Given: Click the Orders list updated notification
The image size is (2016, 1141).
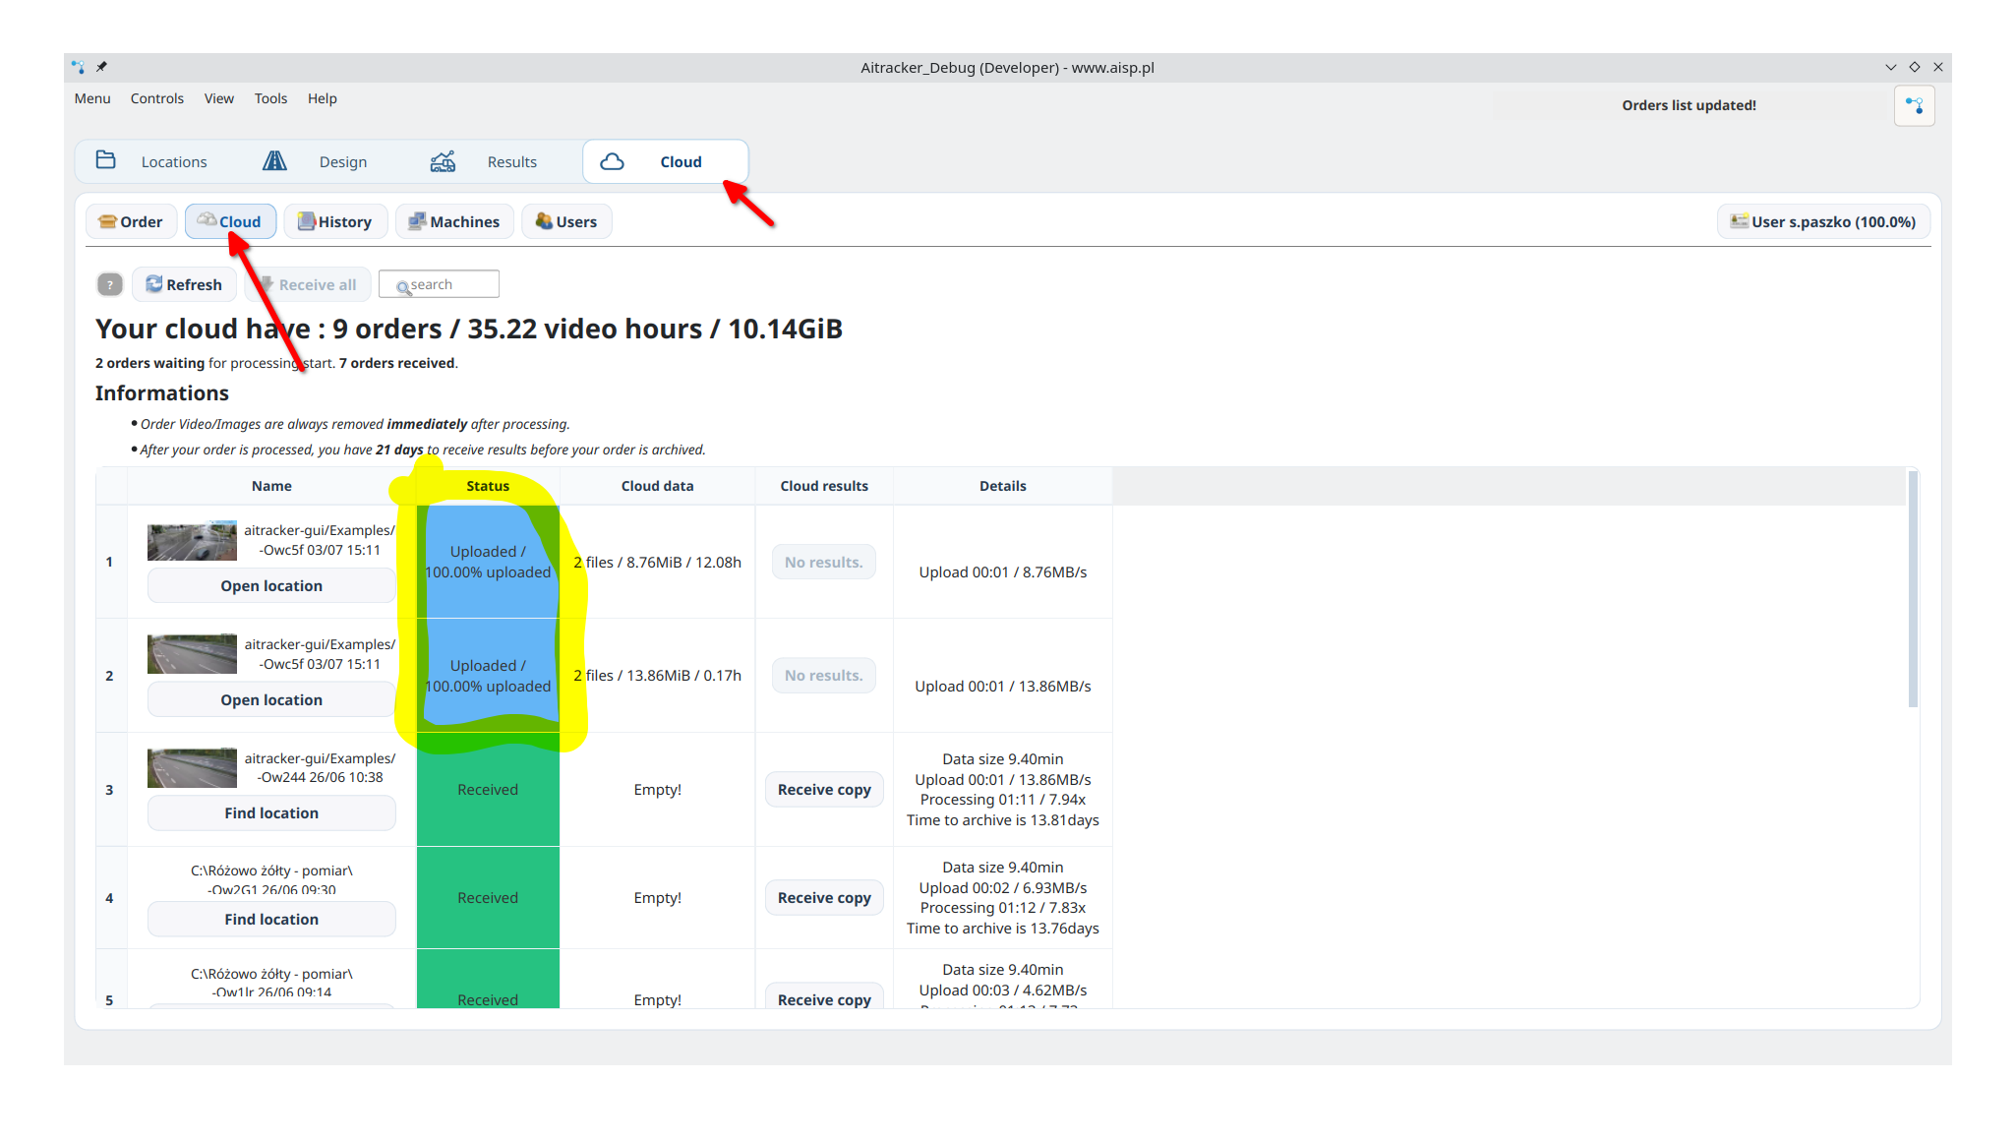Looking at the screenshot, I should point(1689,105).
